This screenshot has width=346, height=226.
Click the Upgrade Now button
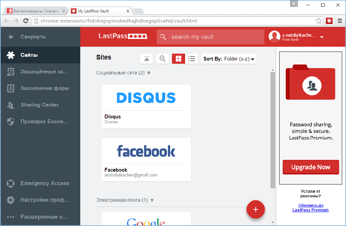pos(311,167)
